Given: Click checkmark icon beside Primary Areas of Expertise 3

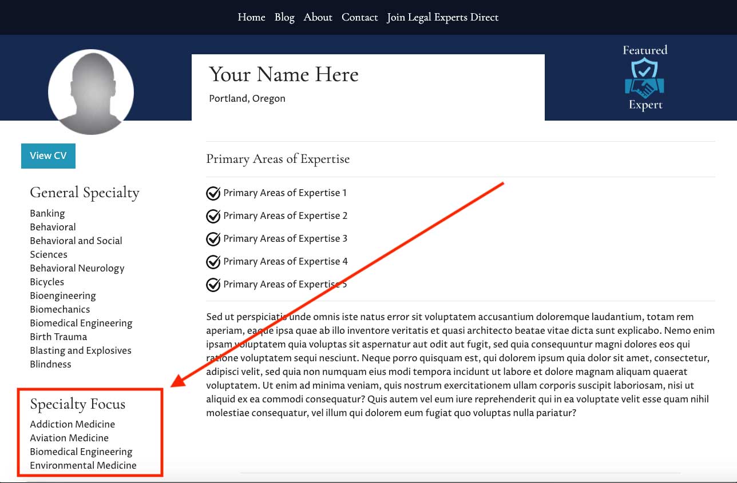Looking at the screenshot, I should click(213, 239).
